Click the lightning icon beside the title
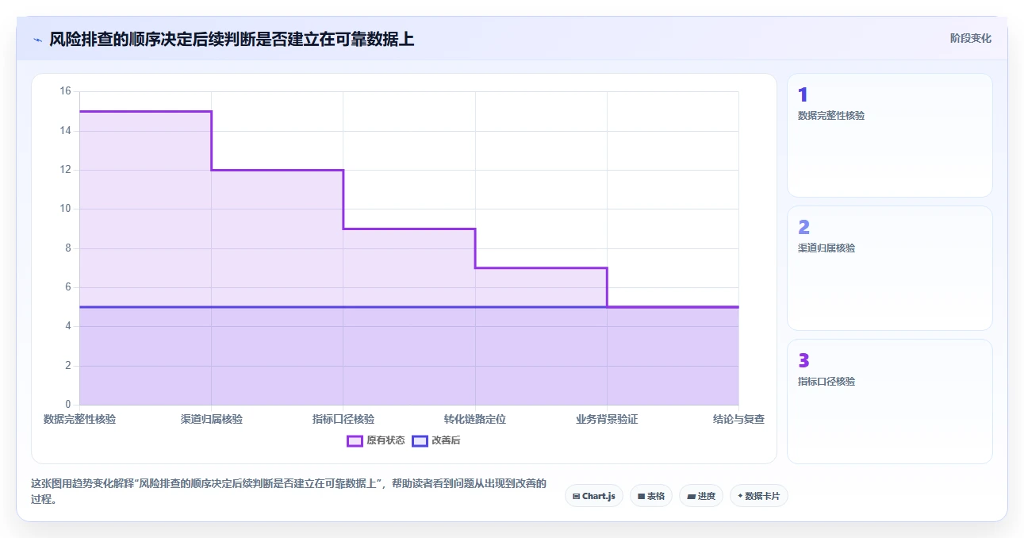This screenshot has width=1024, height=538. [x=37, y=40]
